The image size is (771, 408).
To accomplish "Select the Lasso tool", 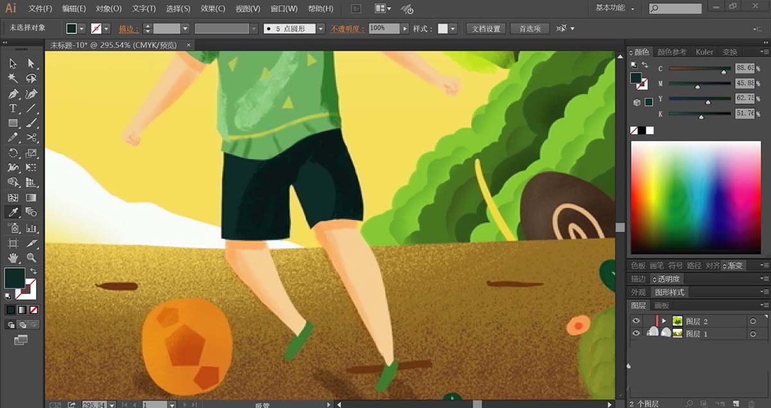I will coord(31,78).
